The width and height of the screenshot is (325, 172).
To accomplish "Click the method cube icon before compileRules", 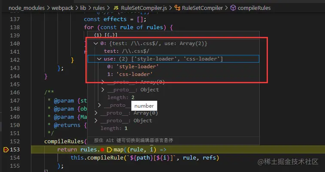I will [233, 8].
